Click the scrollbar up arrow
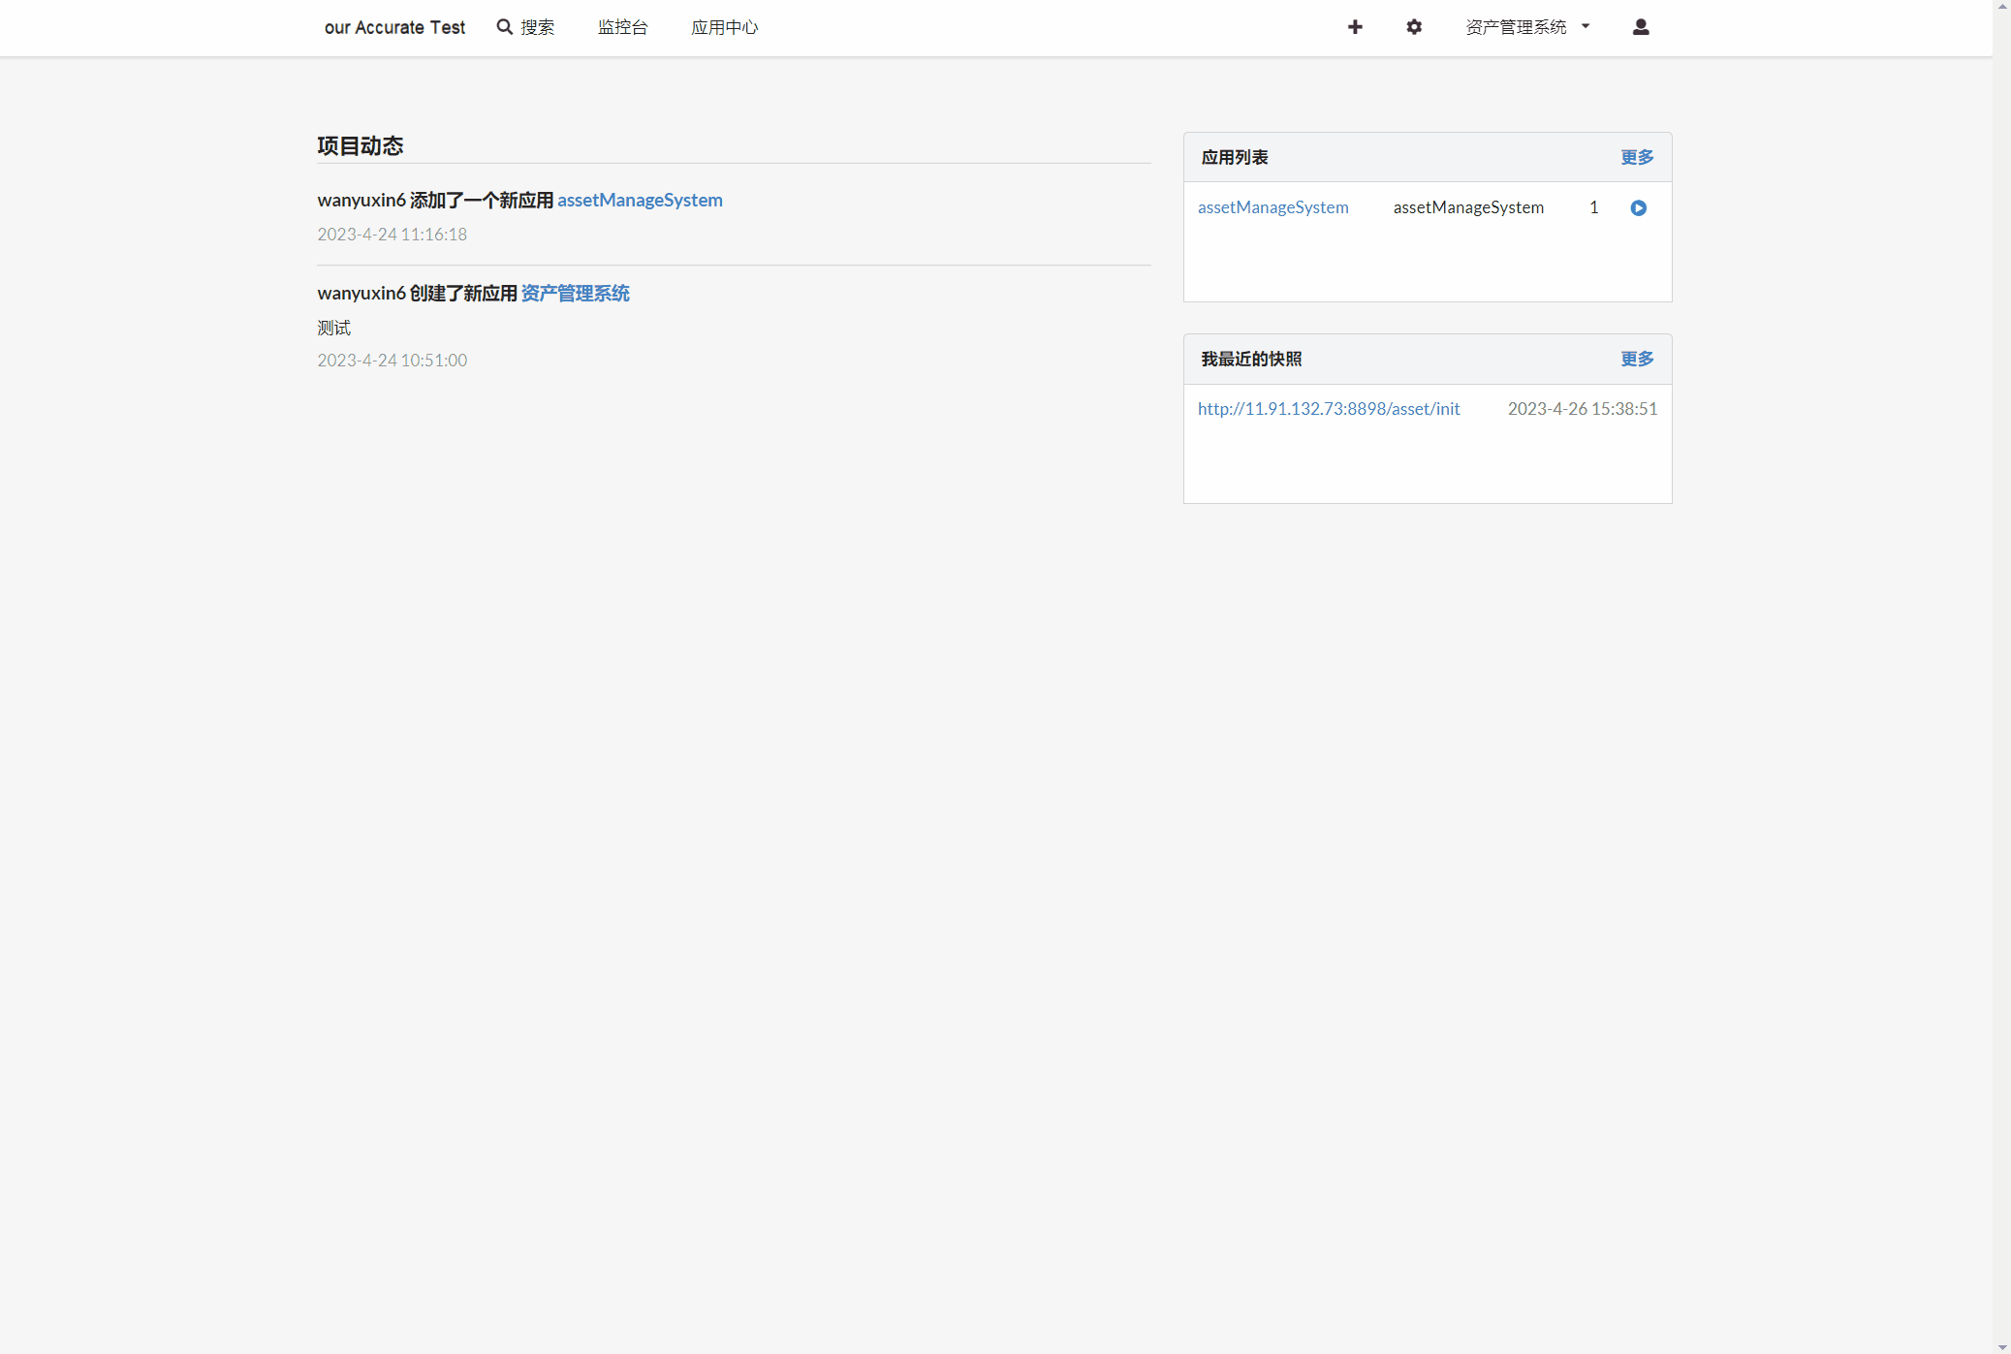 coord(2002,7)
